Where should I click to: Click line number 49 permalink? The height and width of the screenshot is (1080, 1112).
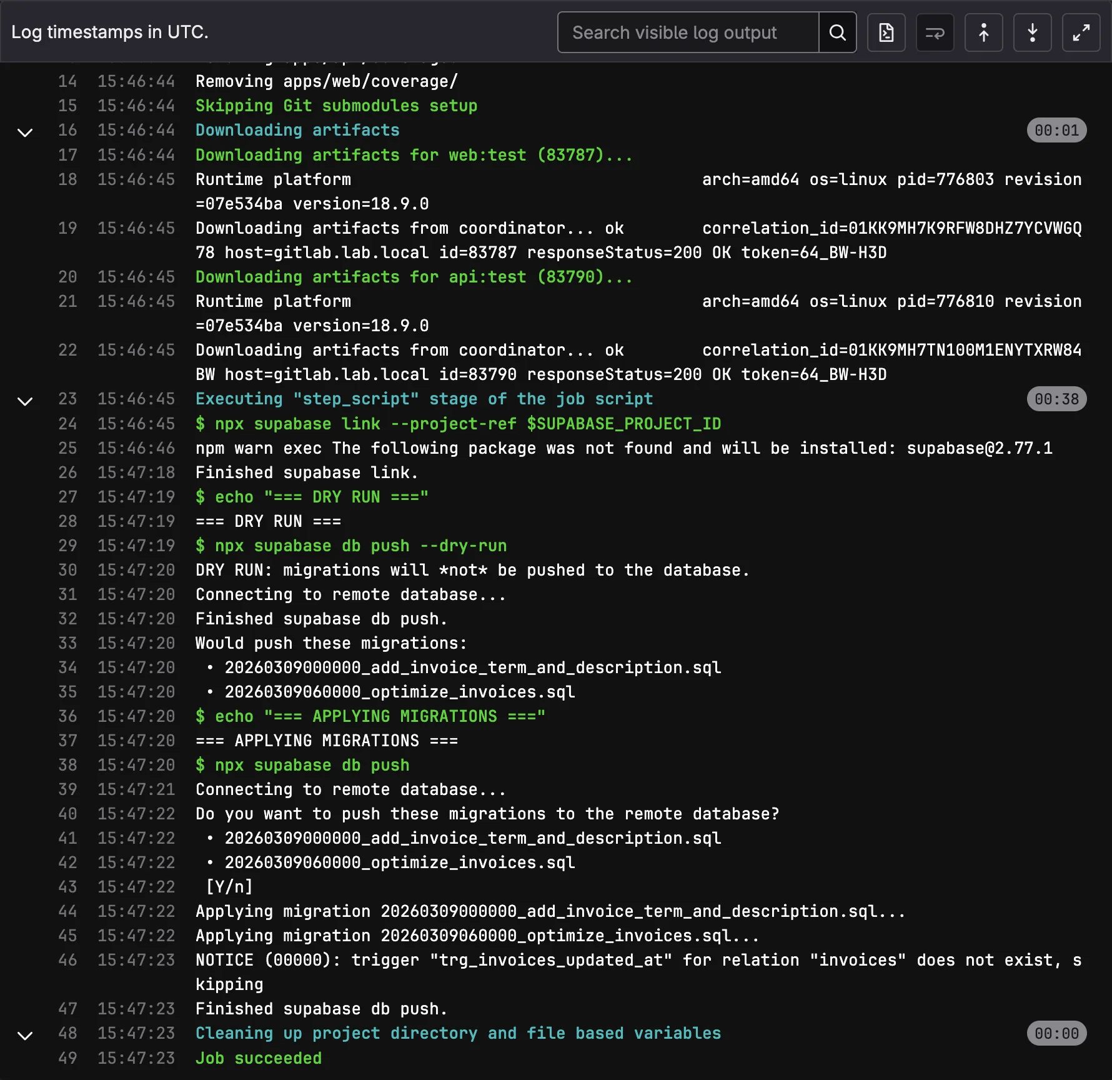(67, 1058)
